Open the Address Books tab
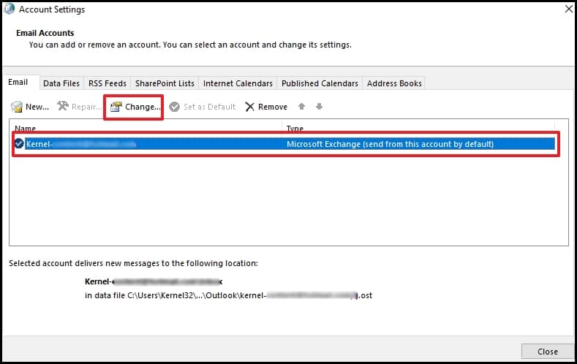The height and width of the screenshot is (364, 577). [x=394, y=83]
